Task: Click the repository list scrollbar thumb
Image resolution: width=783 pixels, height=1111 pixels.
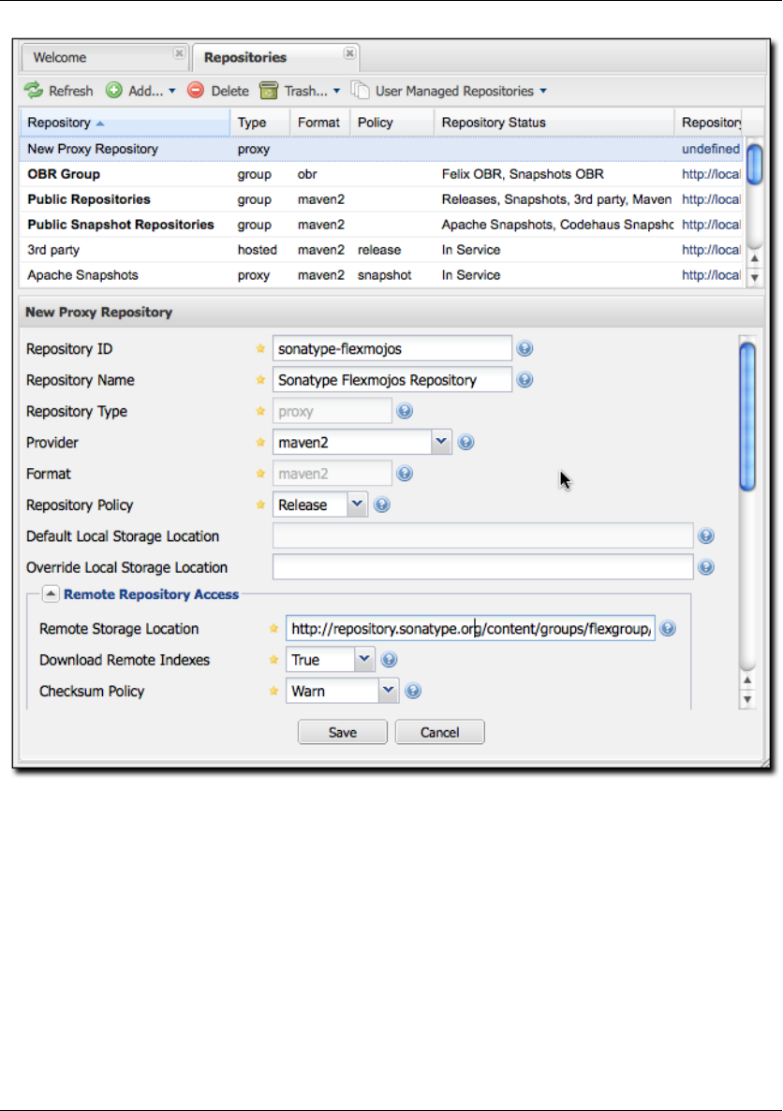Action: (x=755, y=165)
